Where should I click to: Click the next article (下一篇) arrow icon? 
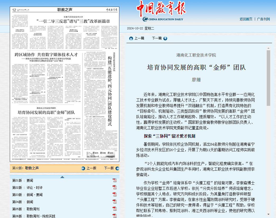tap(165, 38)
